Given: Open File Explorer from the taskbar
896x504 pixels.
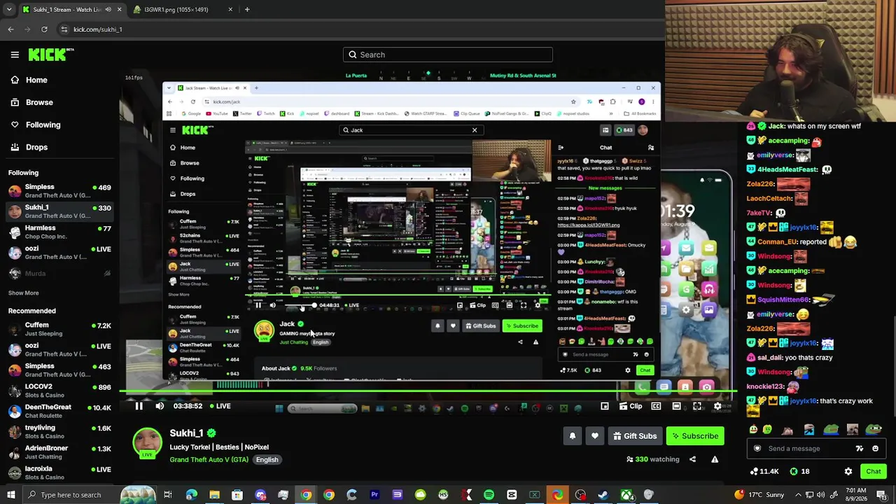Looking at the screenshot, I should (x=214, y=495).
